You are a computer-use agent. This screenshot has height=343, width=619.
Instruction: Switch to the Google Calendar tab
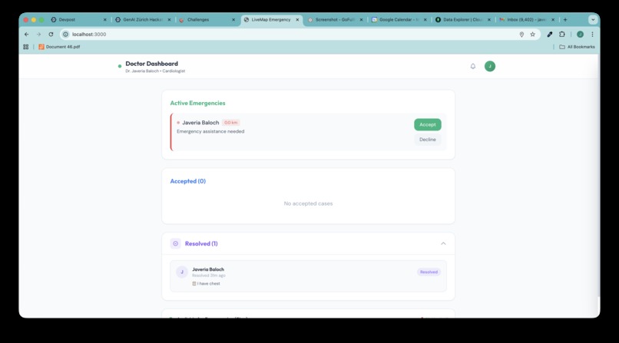[x=399, y=20]
